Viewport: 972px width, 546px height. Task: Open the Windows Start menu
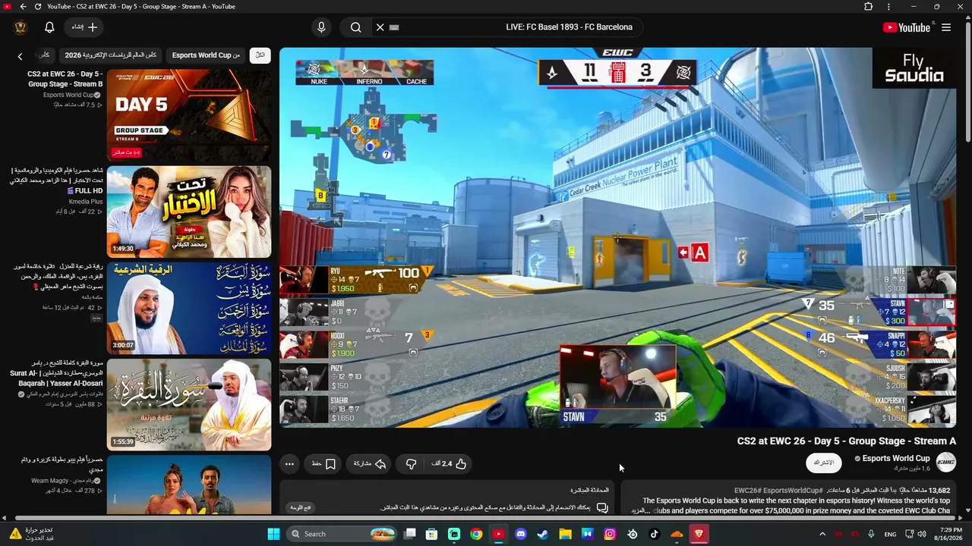click(273, 534)
